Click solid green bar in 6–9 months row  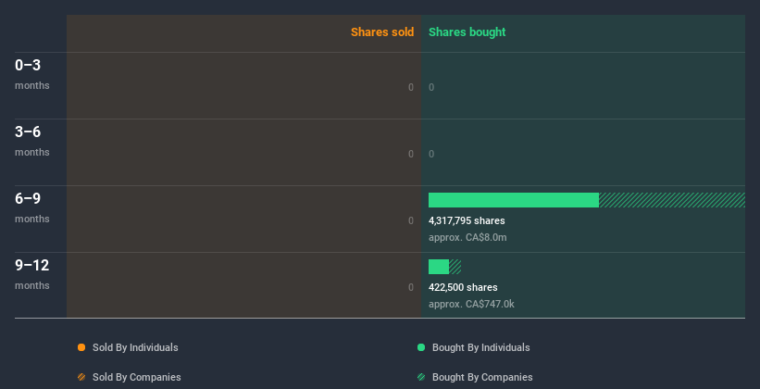(514, 200)
